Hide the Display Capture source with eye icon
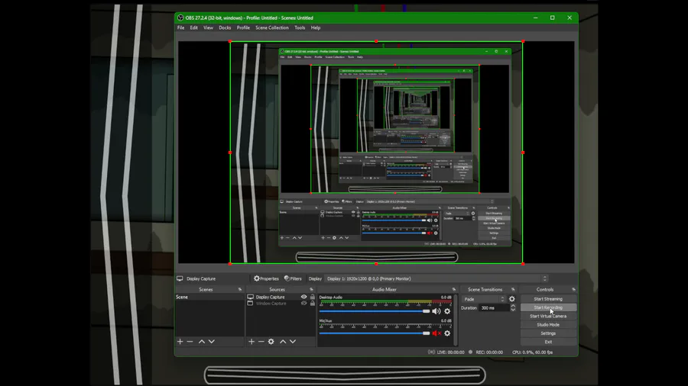The width and height of the screenshot is (688, 386). point(303,297)
